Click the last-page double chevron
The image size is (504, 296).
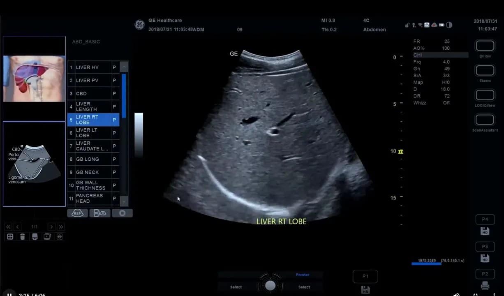click(60, 227)
